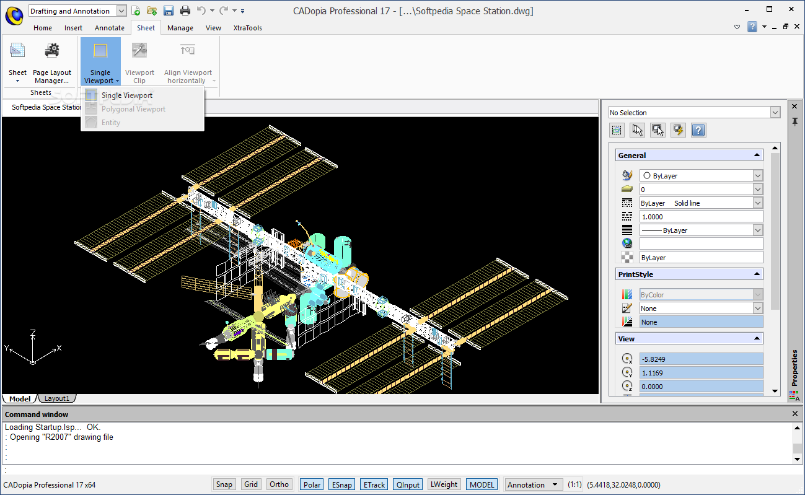
Task: Toggle ESnap entity snap off
Action: [x=342, y=484]
